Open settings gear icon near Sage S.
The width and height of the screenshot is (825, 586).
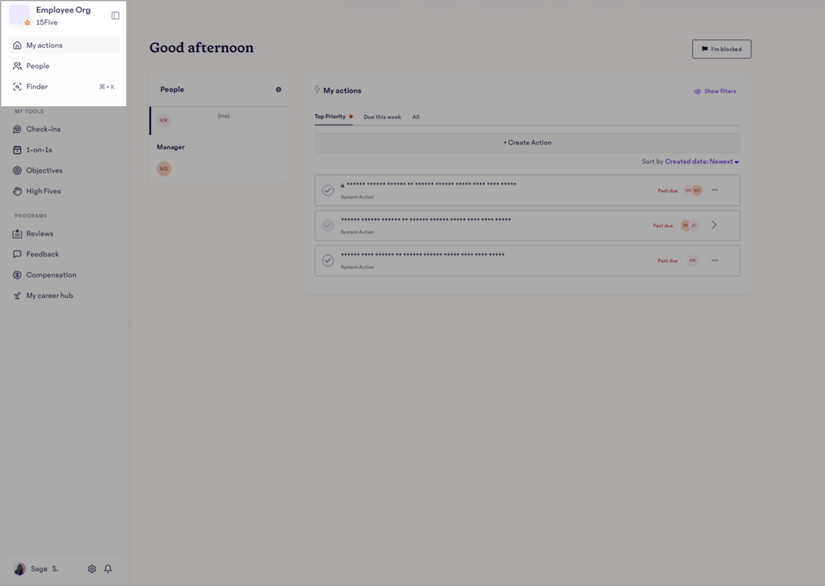coord(92,569)
